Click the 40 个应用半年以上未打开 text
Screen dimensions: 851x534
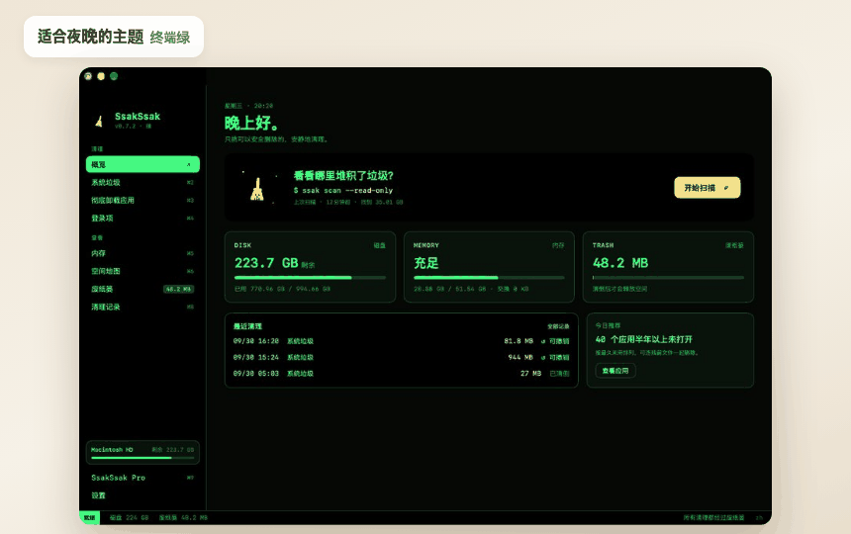click(643, 339)
